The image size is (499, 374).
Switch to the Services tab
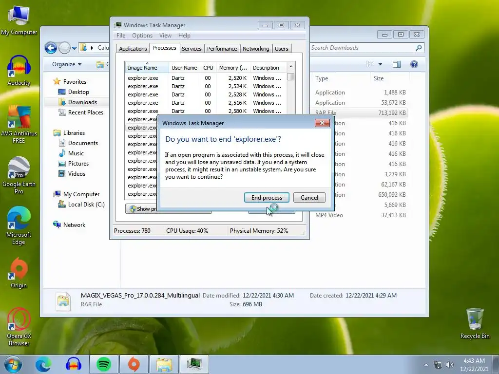point(192,49)
